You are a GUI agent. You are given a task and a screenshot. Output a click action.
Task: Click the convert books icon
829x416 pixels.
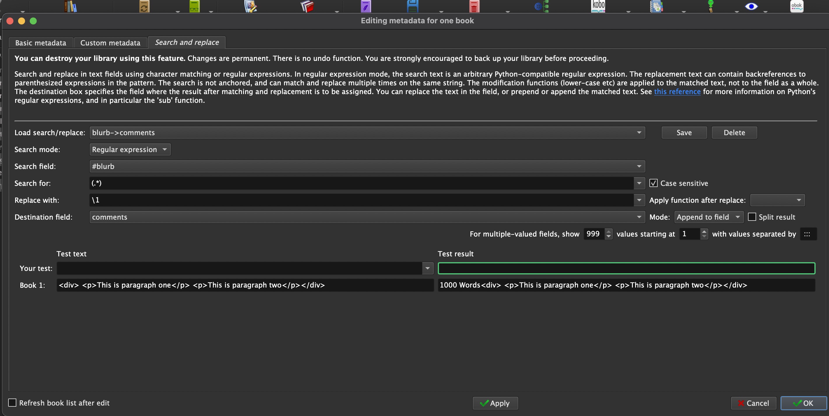pyautogui.click(x=144, y=7)
